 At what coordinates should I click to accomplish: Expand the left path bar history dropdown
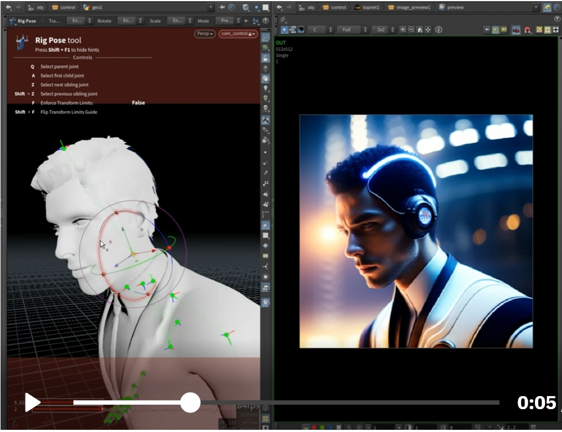pyautogui.click(x=211, y=7)
